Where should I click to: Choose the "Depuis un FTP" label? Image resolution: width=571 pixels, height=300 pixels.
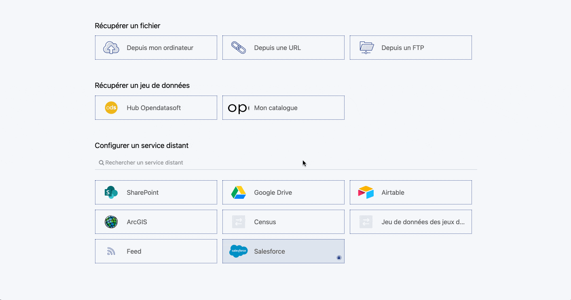402,48
